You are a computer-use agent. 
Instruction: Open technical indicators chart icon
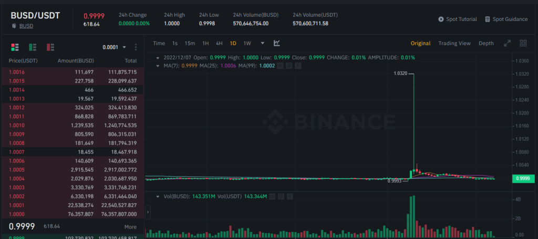coord(277,43)
